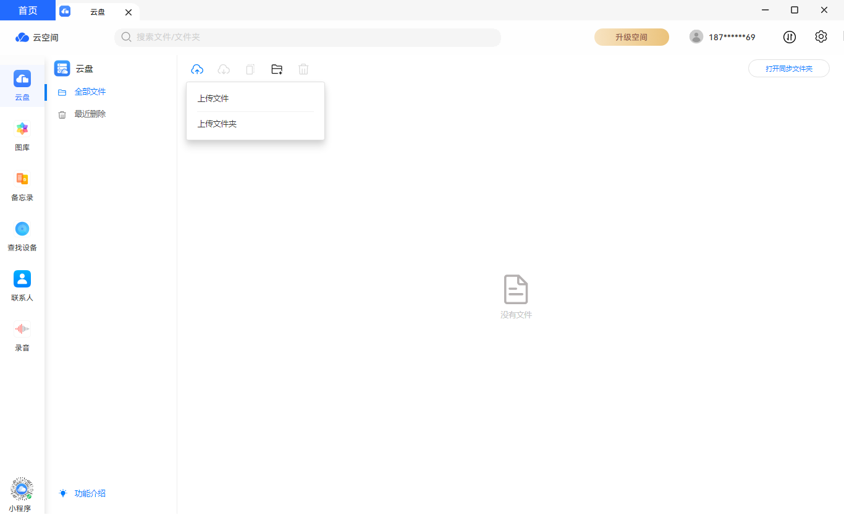This screenshot has width=844, height=515.
Task: Select 上传文件夹 from the upload menu
Action: 255,124
